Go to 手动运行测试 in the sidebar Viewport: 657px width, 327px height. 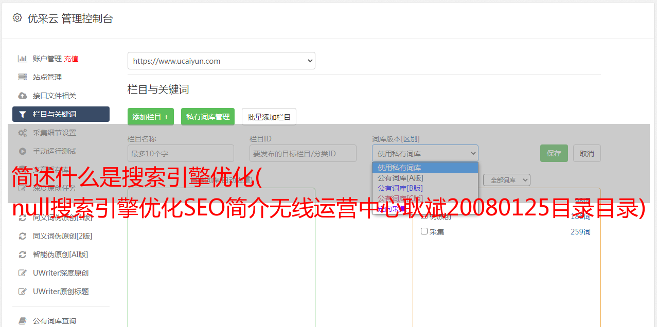[55, 151]
